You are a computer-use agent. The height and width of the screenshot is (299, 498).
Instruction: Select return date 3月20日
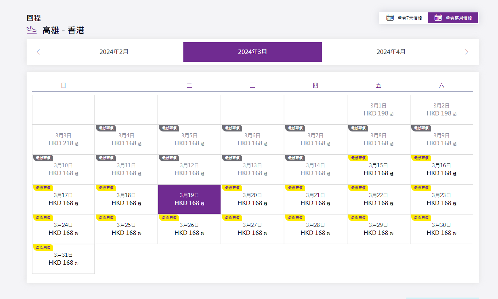[252, 200]
